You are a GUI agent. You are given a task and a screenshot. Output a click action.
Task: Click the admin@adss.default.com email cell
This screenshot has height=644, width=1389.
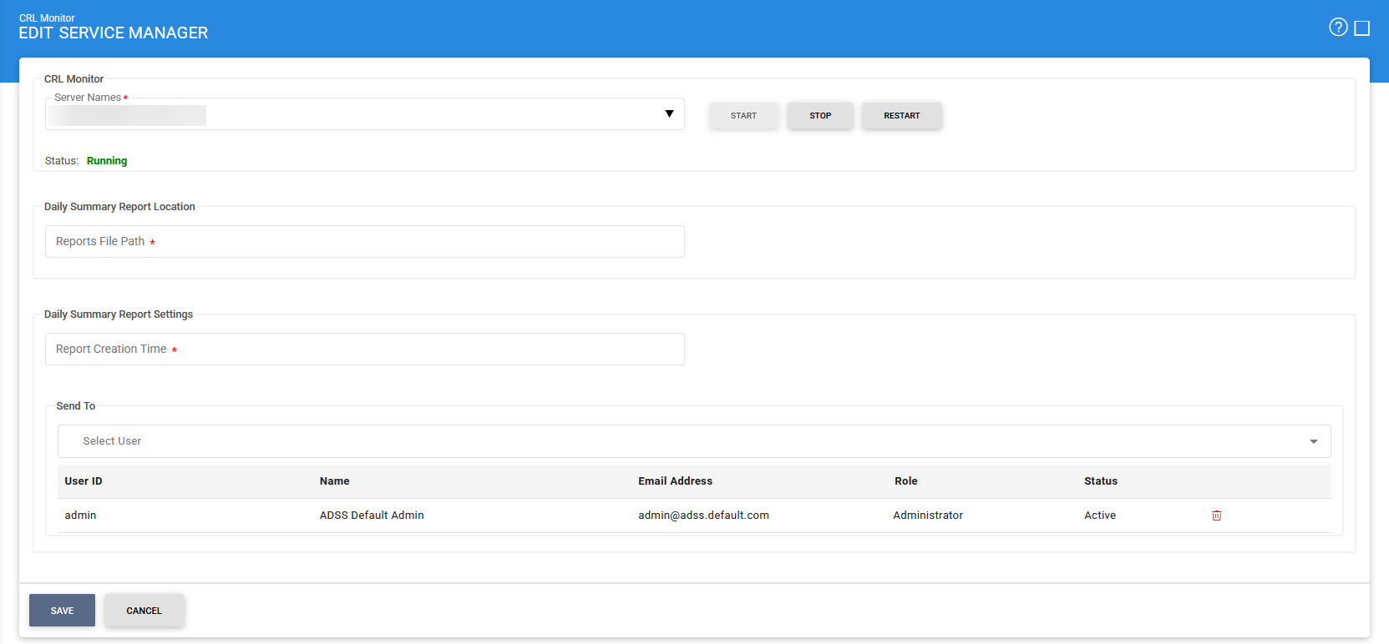pos(703,516)
